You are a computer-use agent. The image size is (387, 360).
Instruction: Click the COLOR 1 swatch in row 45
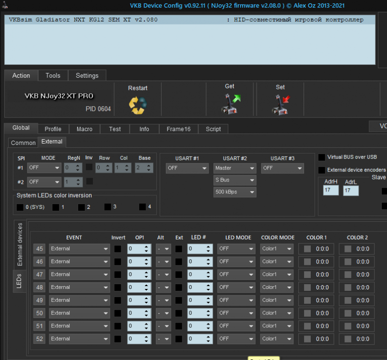[307, 249]
